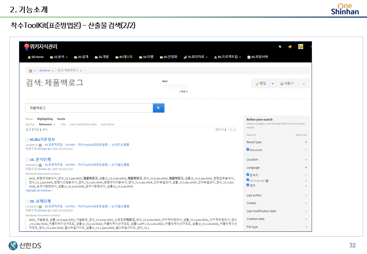Toggle the Document result type checkbox

(248, 150)
